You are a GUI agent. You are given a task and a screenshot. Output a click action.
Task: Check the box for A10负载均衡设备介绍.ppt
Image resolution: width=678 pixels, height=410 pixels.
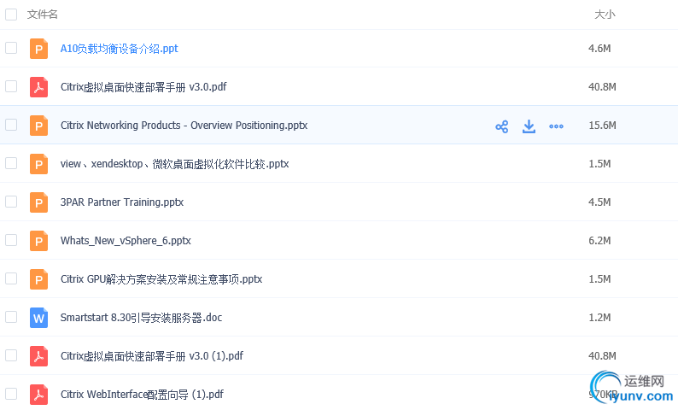tap(11, 48)
